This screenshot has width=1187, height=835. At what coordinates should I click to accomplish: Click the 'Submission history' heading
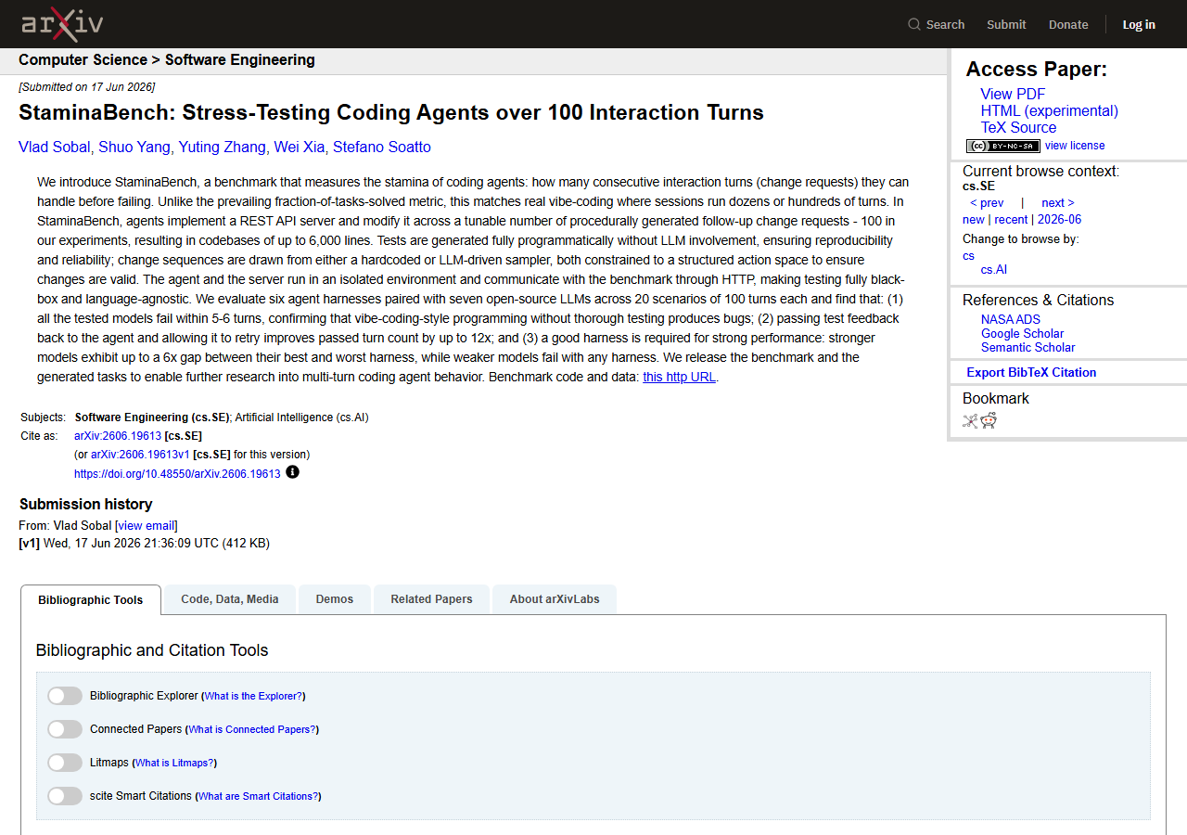point(86,504)
